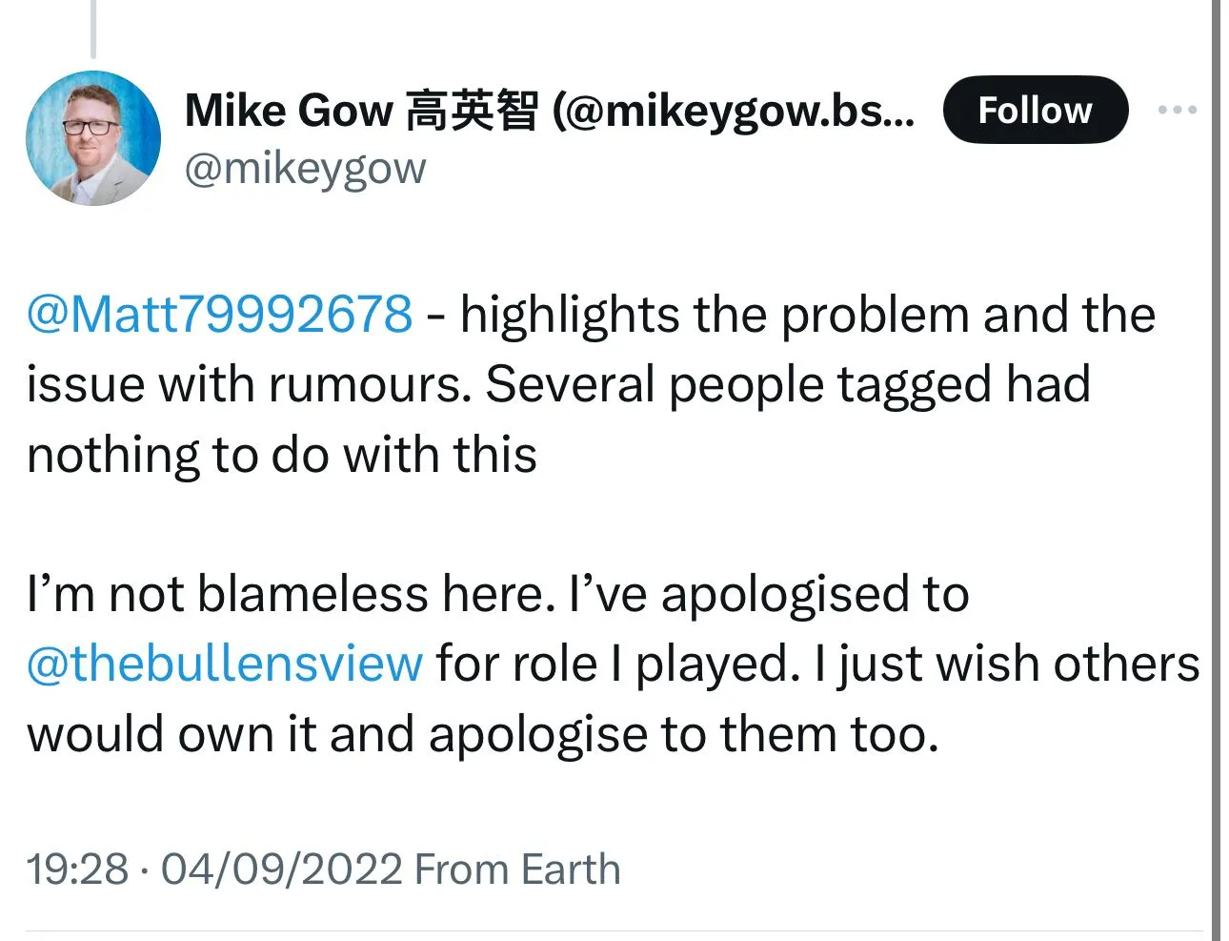Open the @thebullensview mention link
Image resolution: width=1229 pixels, height=941 pixels.
pyautogui.click(x=225, y=664)
